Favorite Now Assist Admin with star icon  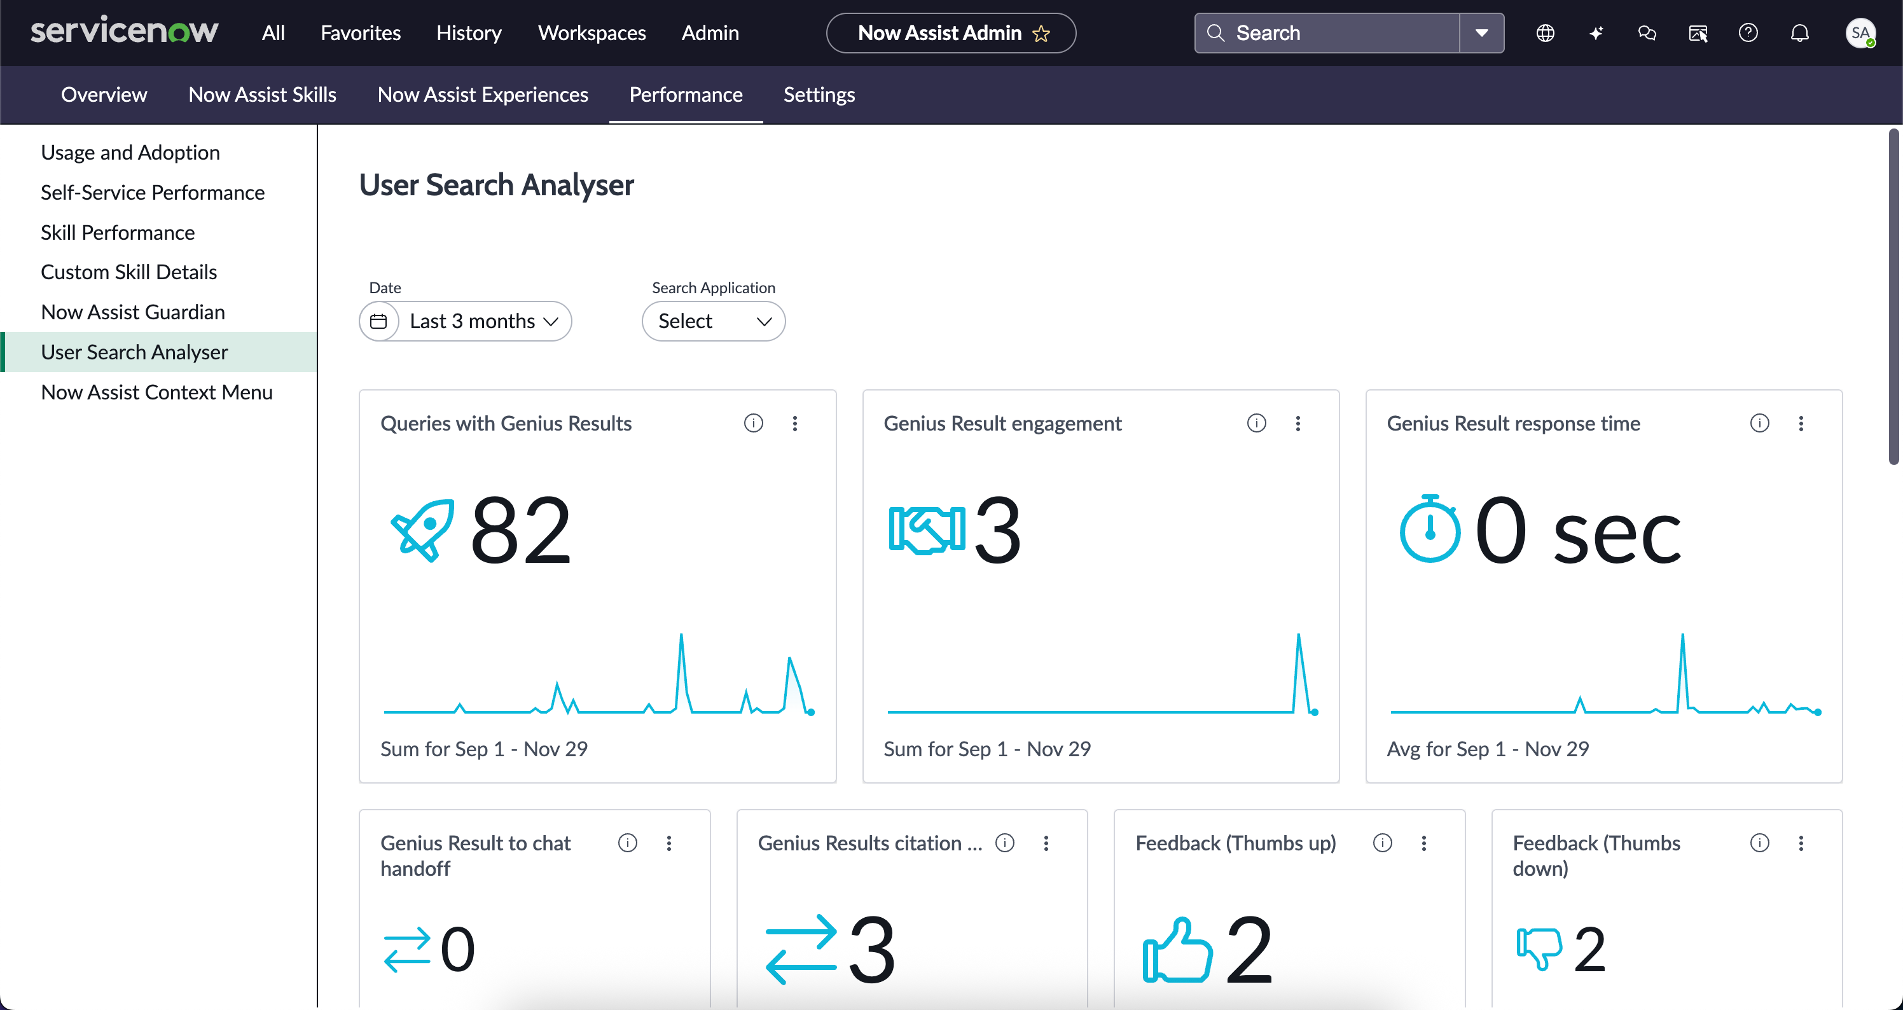[x=1042, y=33]
